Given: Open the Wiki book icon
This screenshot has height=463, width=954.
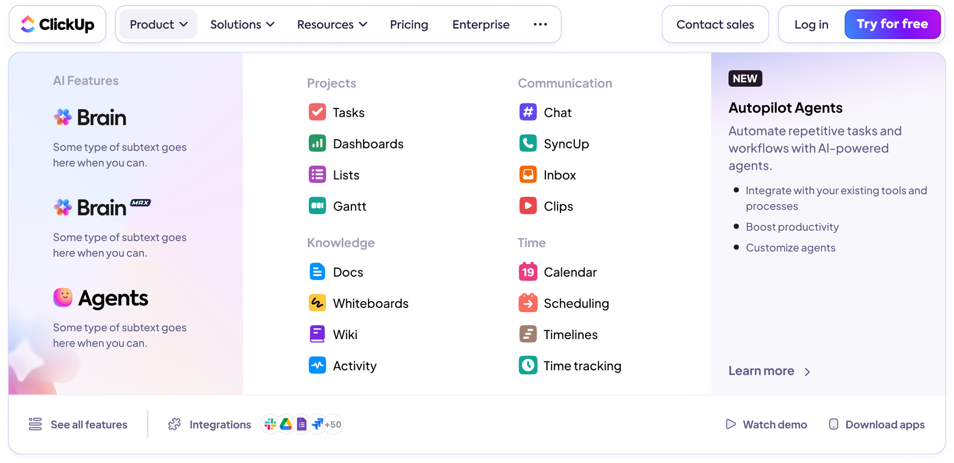Looking at the screenshot, I should click(x=317, y=334).
